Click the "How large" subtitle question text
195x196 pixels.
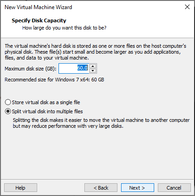[64, 28]
